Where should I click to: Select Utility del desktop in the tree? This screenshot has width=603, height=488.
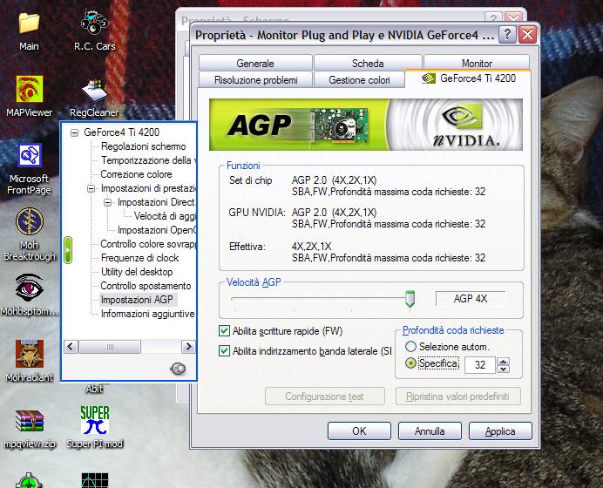click(x=137, y=272)
